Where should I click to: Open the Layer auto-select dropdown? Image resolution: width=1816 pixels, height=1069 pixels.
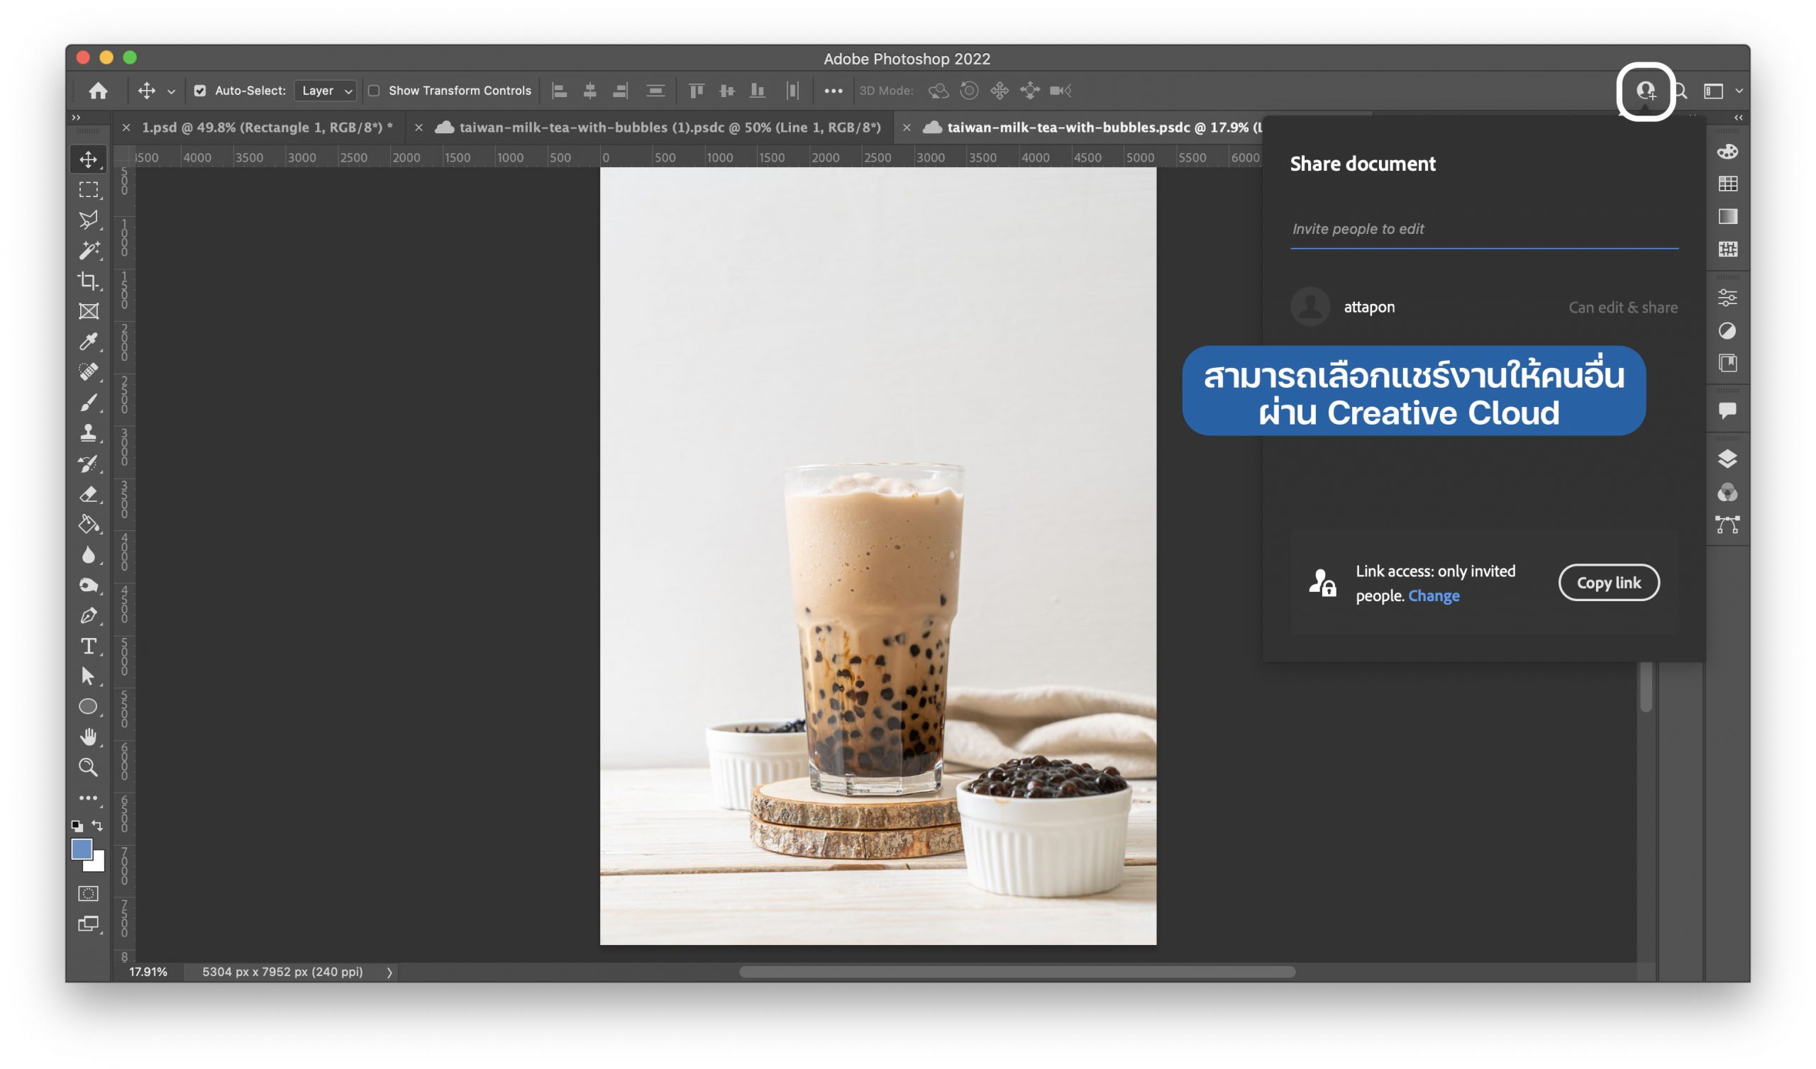tap(326, 91)
